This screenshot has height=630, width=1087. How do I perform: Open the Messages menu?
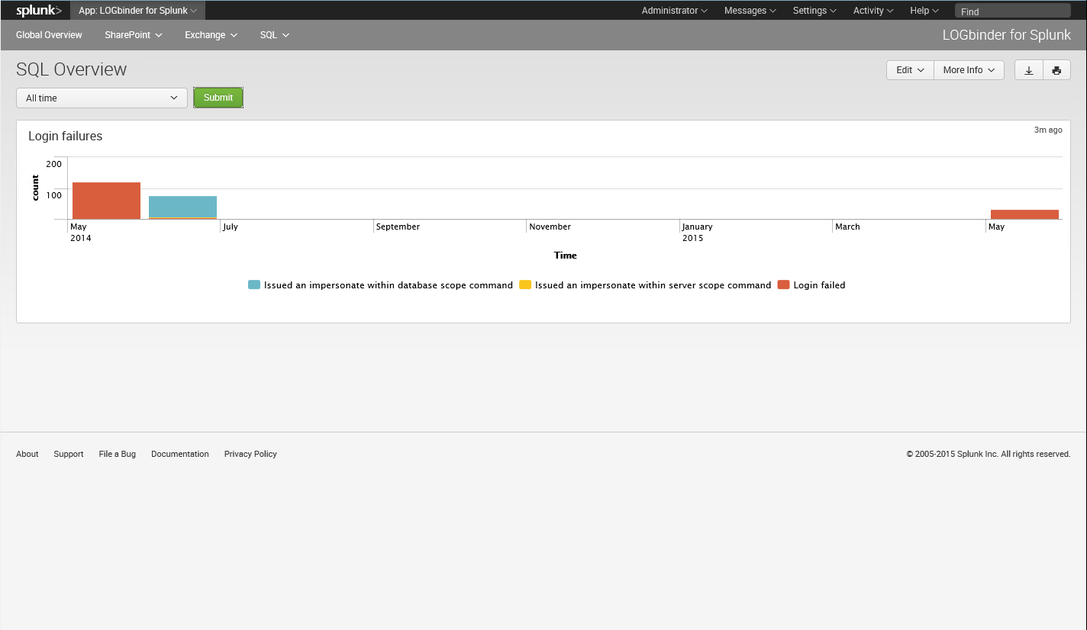click(x=750, y=11)
